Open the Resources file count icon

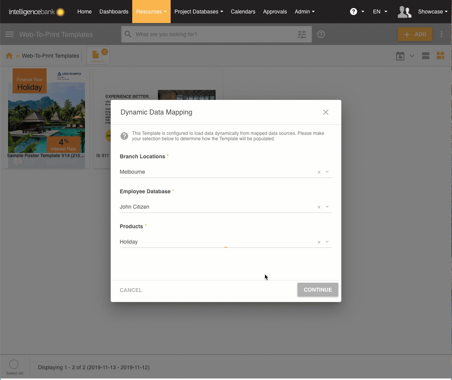click(x=98, y=56)
